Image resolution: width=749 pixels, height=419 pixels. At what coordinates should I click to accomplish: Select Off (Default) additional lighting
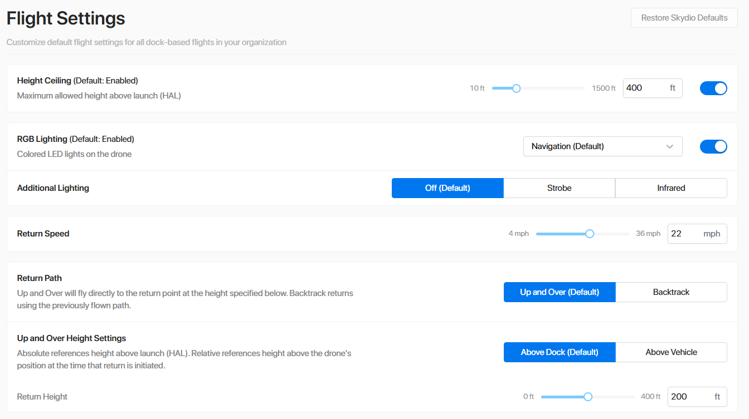click(x=448, y=188)
